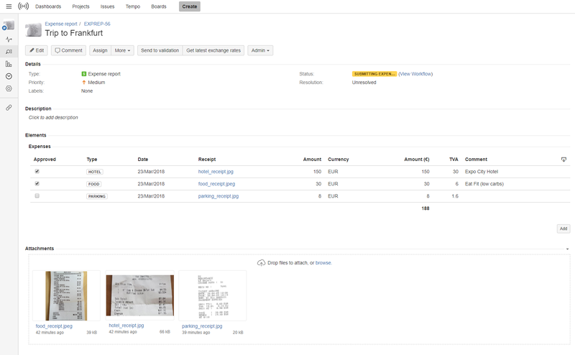Expand the More dropdown button
Image resolution: width=575 pixels, height=355 pixels.
pyautogui.click(x=122, y=50)
